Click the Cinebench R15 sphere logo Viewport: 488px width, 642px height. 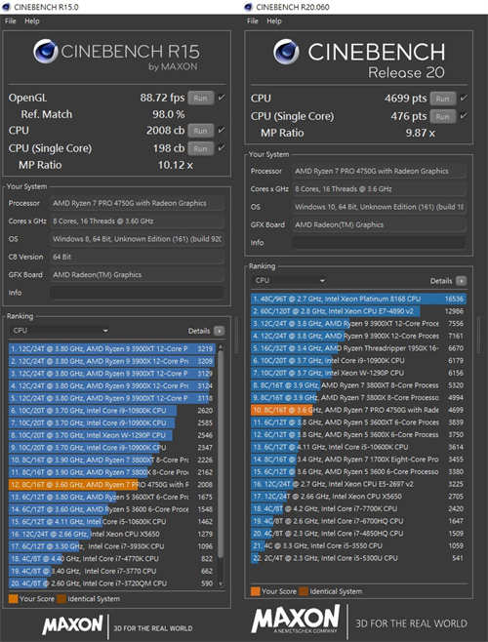click(45, 52)
